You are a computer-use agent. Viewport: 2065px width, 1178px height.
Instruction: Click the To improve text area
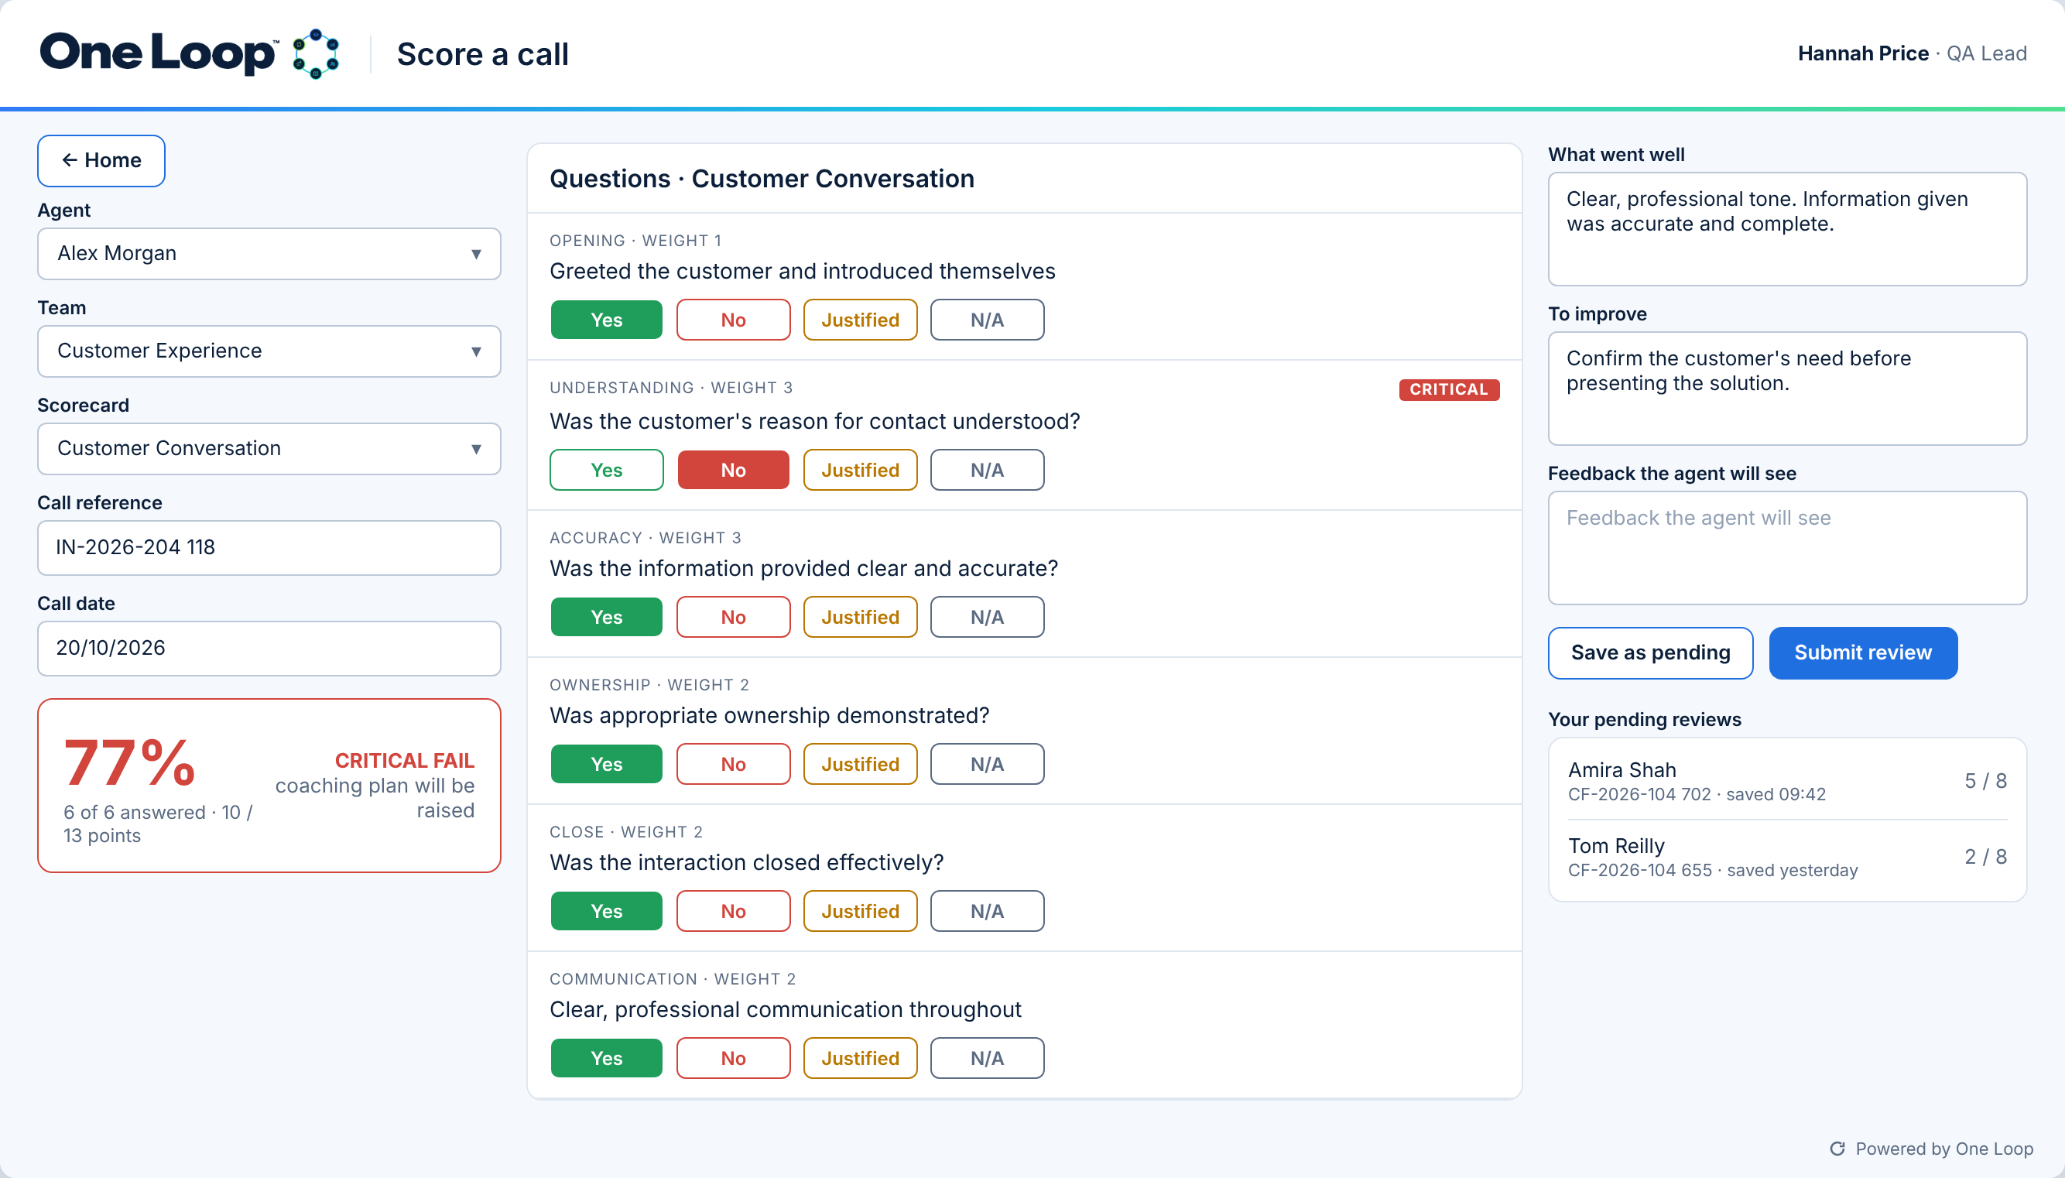[x=1788, y=389]
